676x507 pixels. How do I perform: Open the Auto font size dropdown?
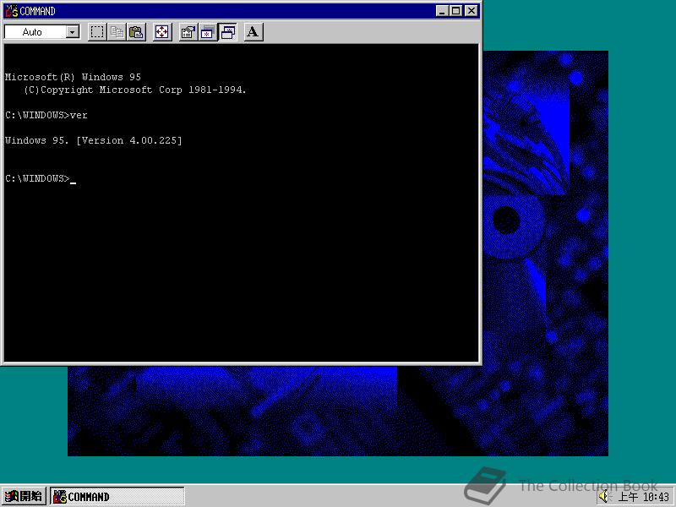(73, 32)
